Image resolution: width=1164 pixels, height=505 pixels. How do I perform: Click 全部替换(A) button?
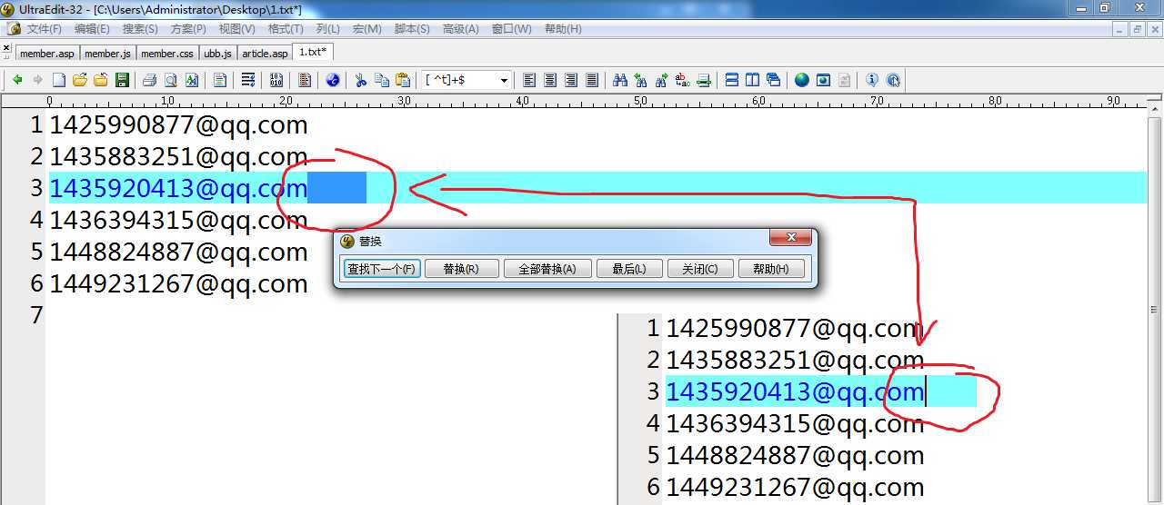click(547, 269)
